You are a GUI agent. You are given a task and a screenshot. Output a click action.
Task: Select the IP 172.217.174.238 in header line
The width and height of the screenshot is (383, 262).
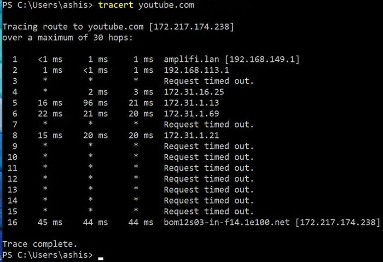(191, 27)
